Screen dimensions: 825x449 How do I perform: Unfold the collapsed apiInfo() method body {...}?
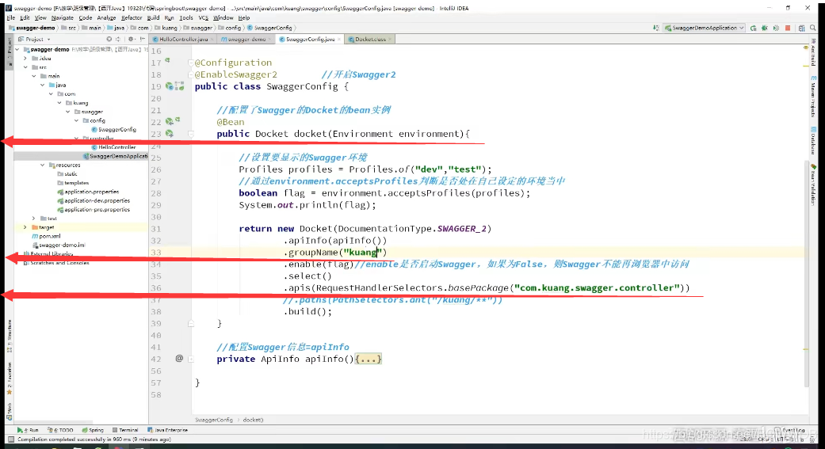[368, 359]
